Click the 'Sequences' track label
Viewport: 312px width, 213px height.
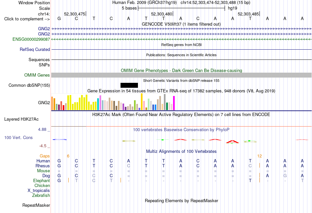tap(39, 59)
